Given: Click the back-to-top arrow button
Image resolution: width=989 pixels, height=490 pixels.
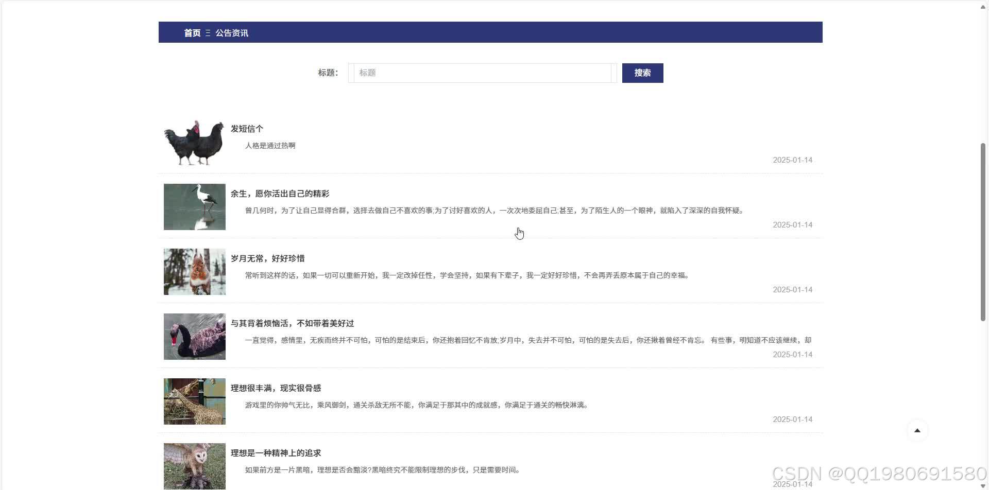Looking at the screenshot, I should (x=917, y=430).
